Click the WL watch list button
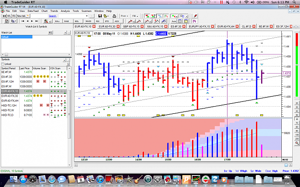The image size is (300, 187). tap(9, 16)
